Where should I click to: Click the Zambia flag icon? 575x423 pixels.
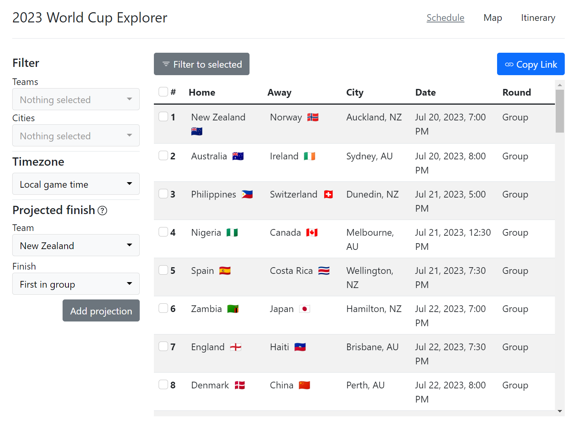(233, 309)
